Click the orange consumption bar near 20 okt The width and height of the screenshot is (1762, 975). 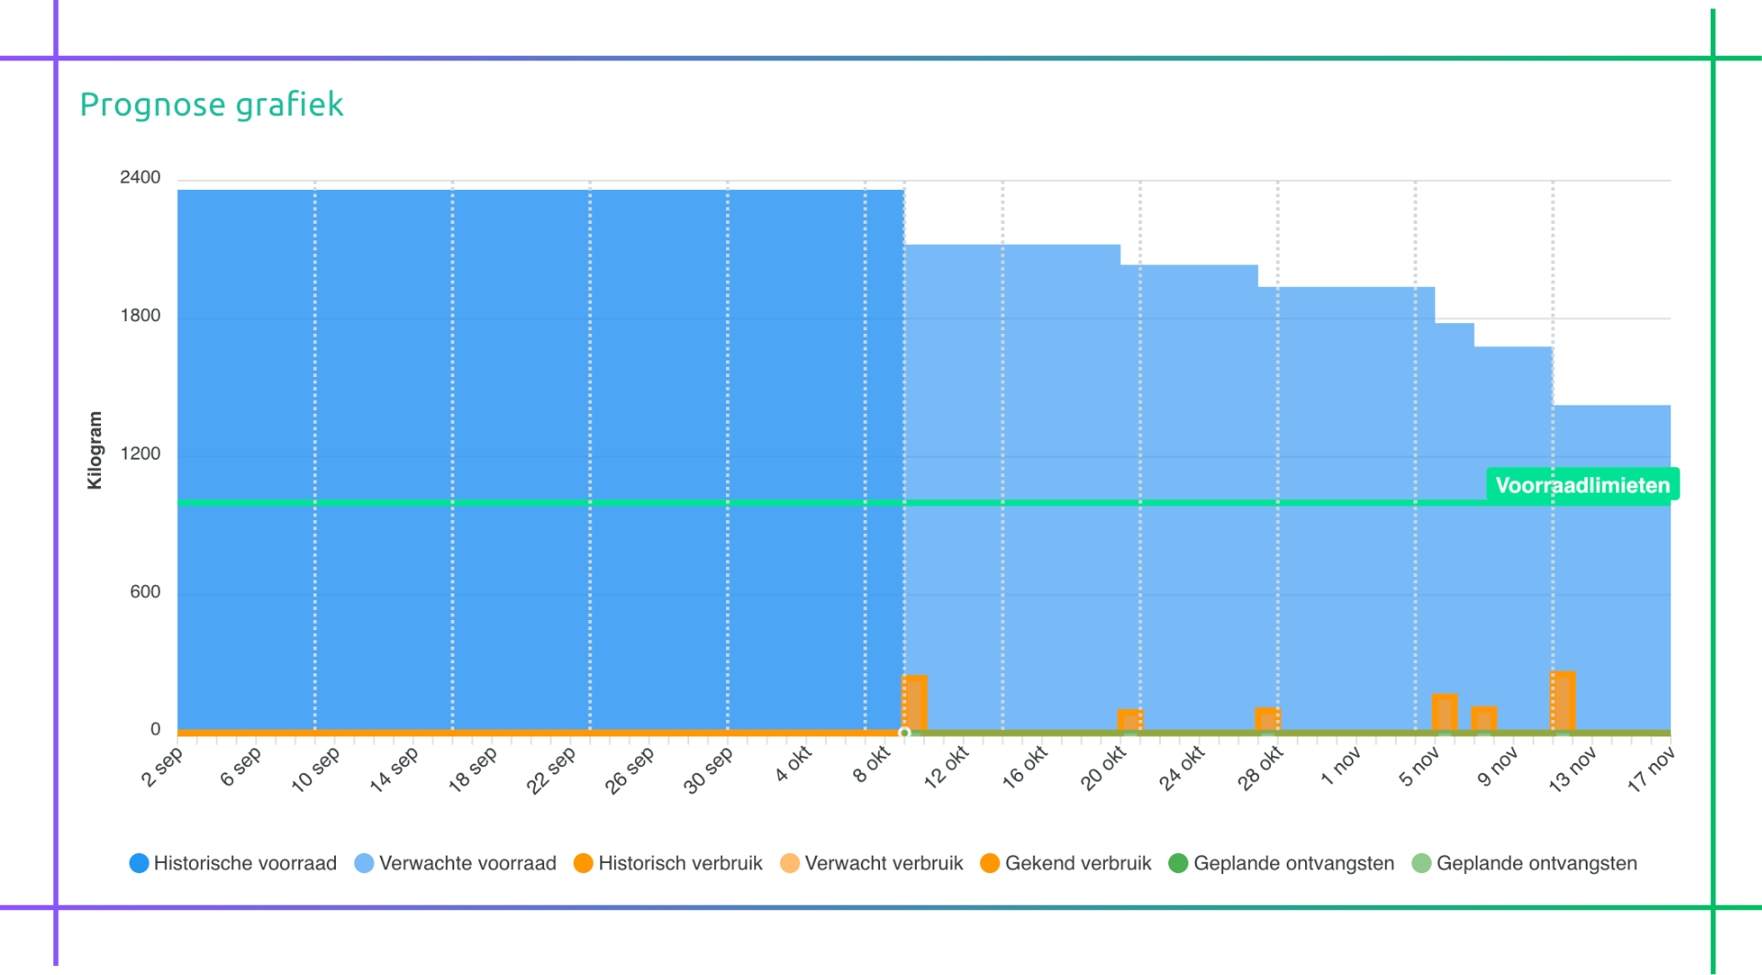point(1130,720)
